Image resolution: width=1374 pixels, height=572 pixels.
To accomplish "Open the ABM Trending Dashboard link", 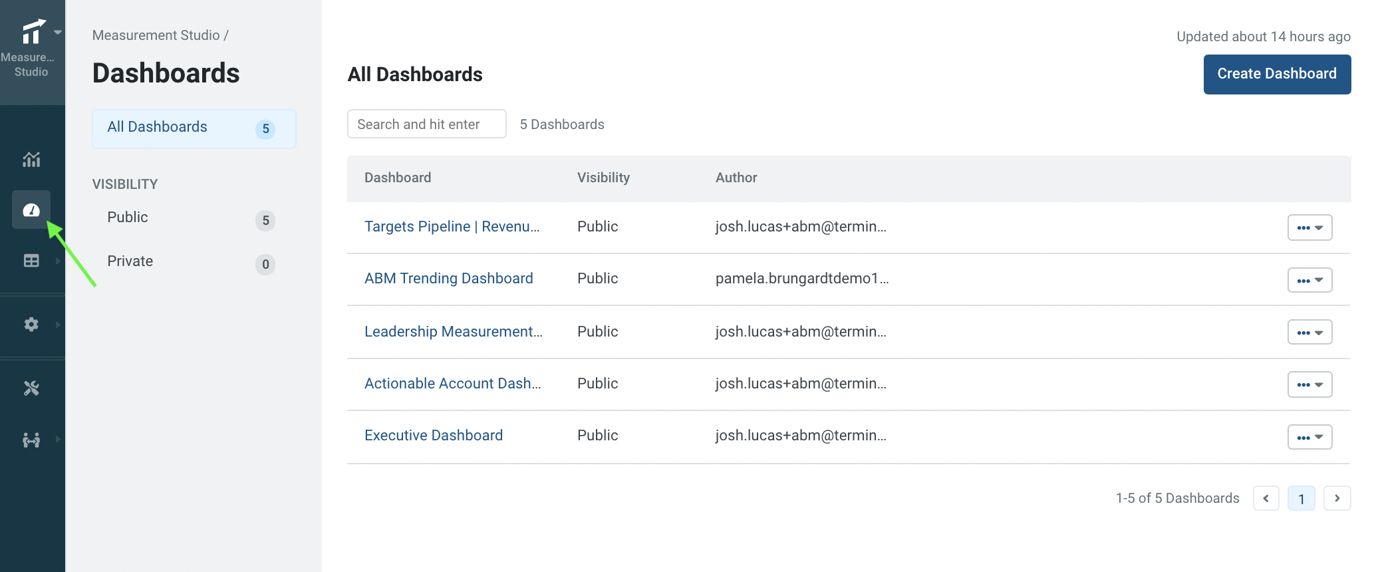I will [449, 278].
